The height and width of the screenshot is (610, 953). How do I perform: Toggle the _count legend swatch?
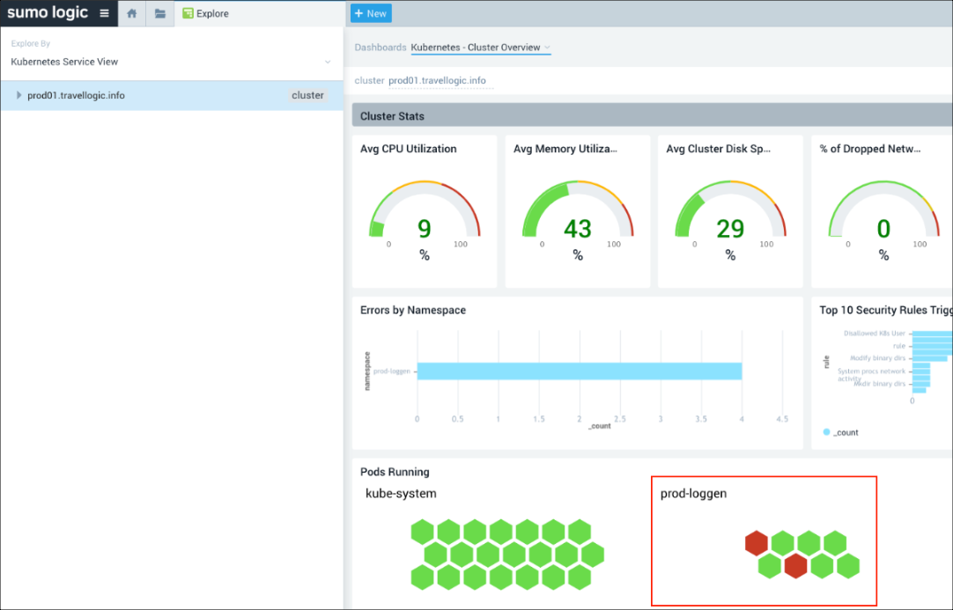coord(826,432)
